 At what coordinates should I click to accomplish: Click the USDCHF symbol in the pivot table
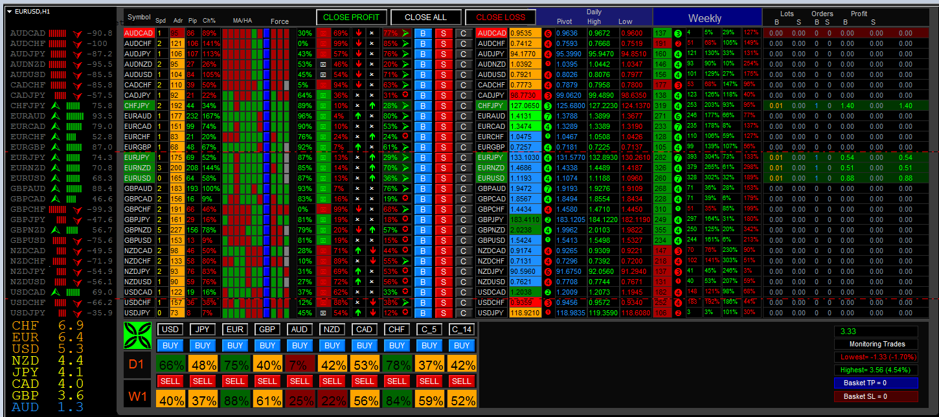point(492,302)
